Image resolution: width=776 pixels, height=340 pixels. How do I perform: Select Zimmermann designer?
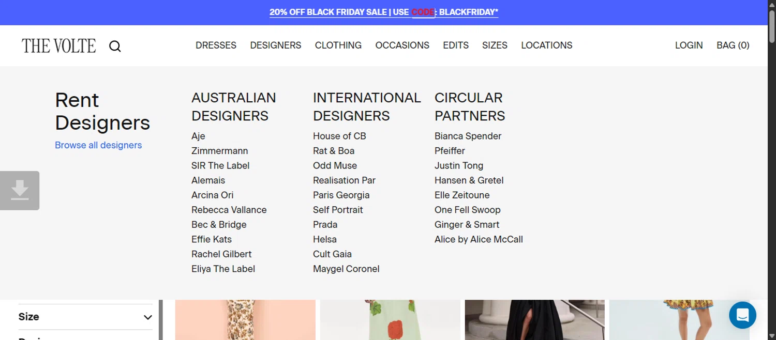point(220,151)
